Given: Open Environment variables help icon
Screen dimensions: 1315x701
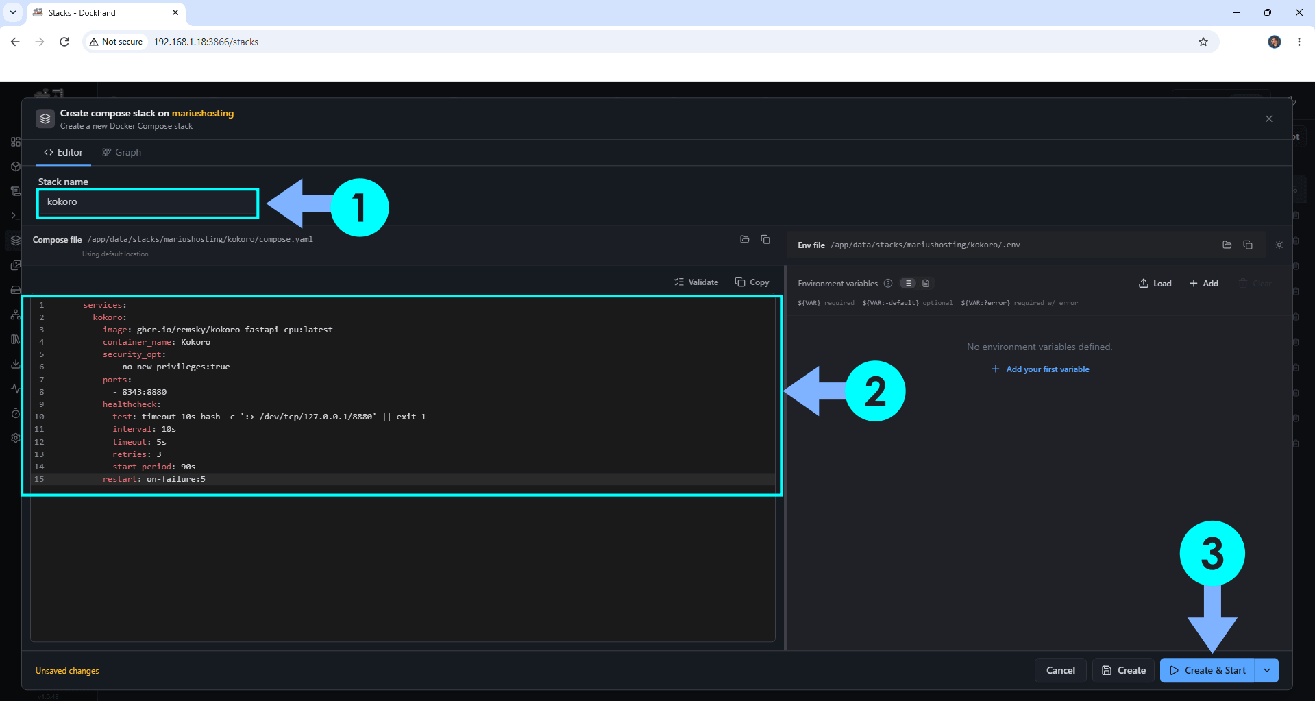Looking at the screenshot, I should tap(888, 283).
